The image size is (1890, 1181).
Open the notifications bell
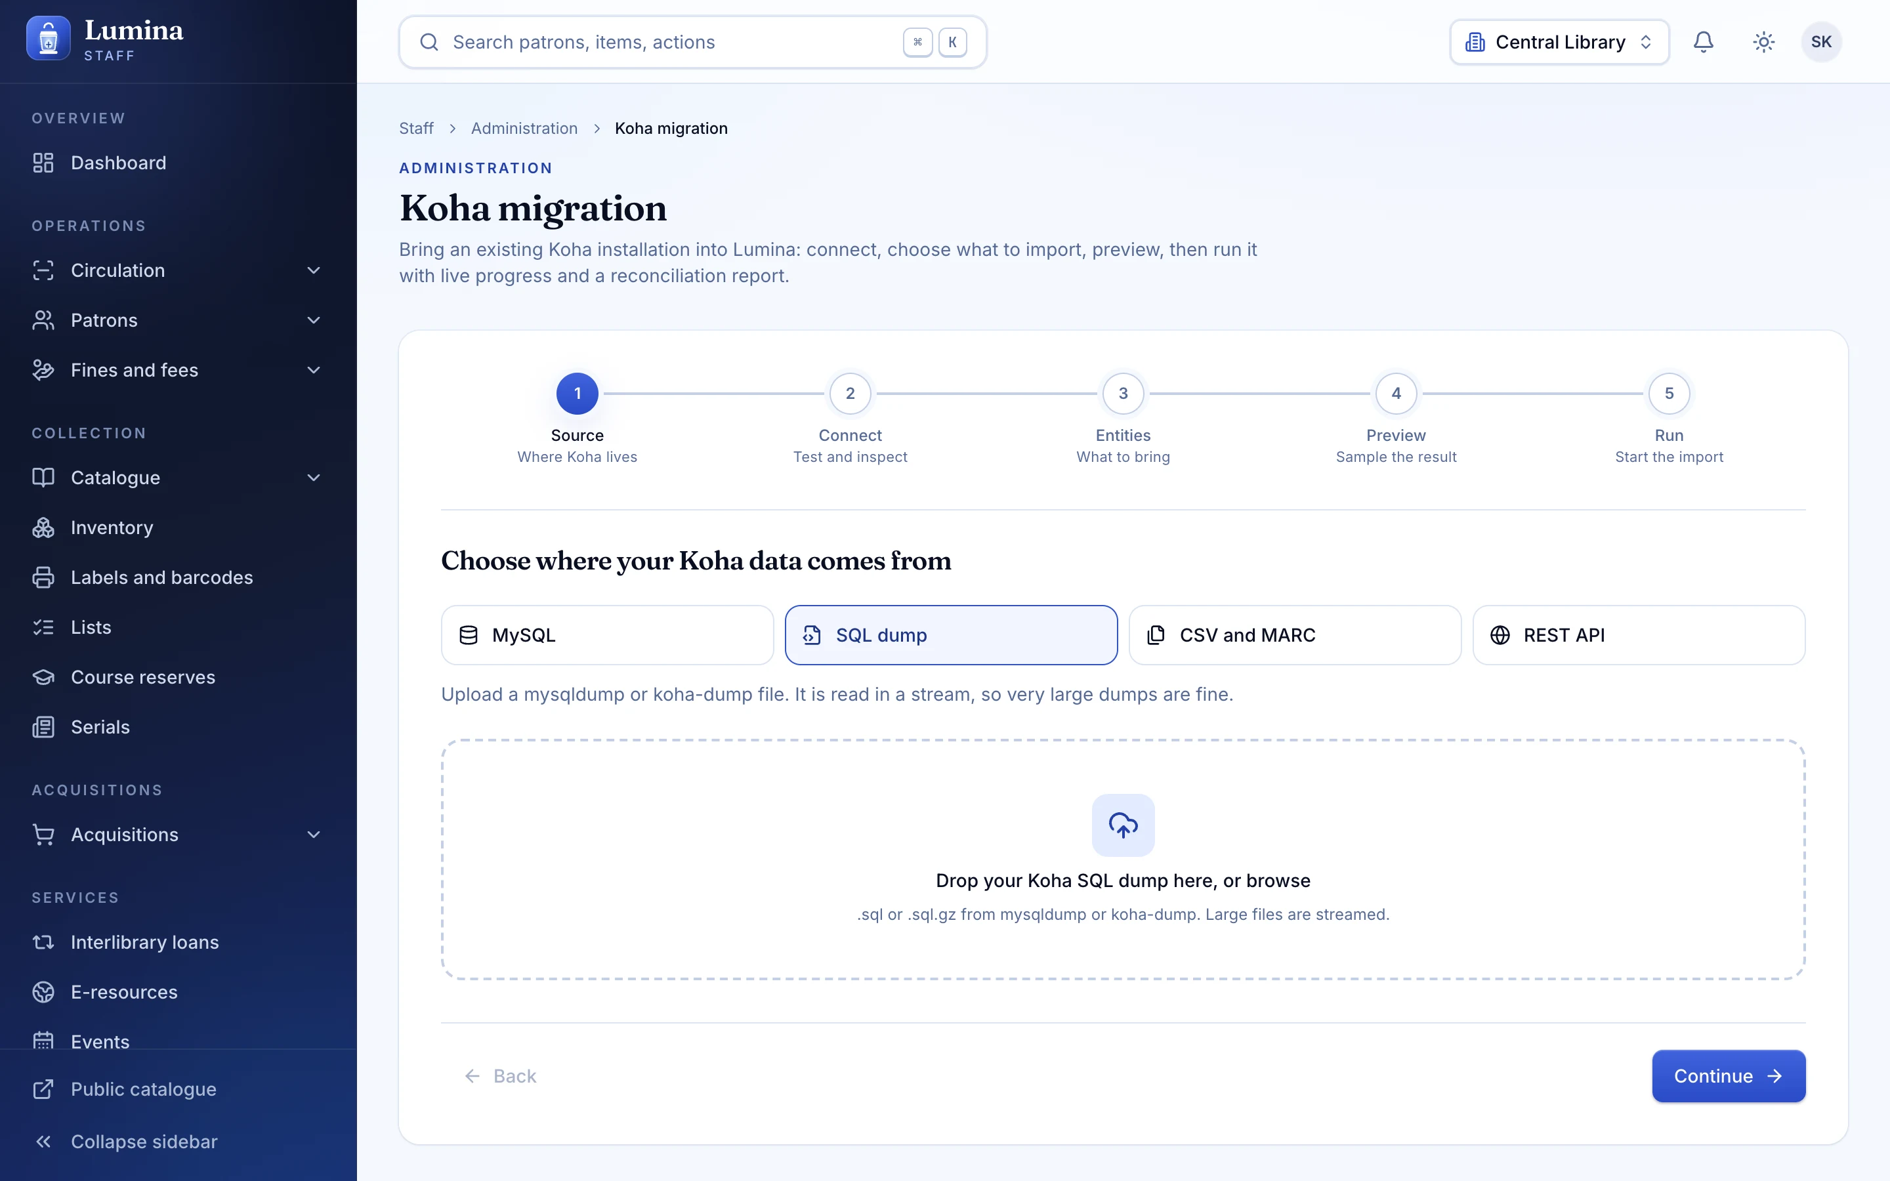(x=1704, y=42)
